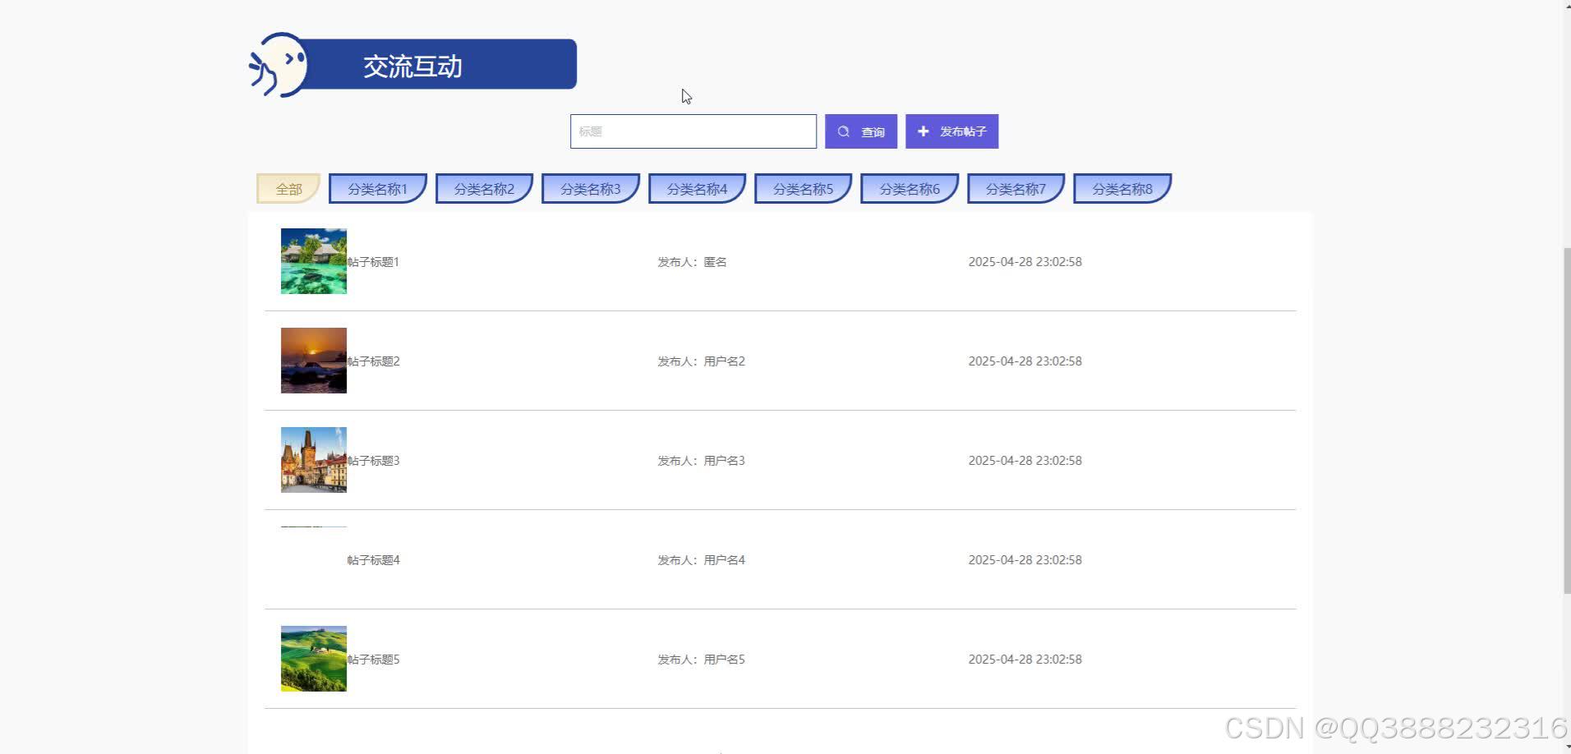Image resolution: width=1571 pixels, height=754 pixels.
Task: Open post titled 帖子标题4
Action: click(x=374, y=560)
